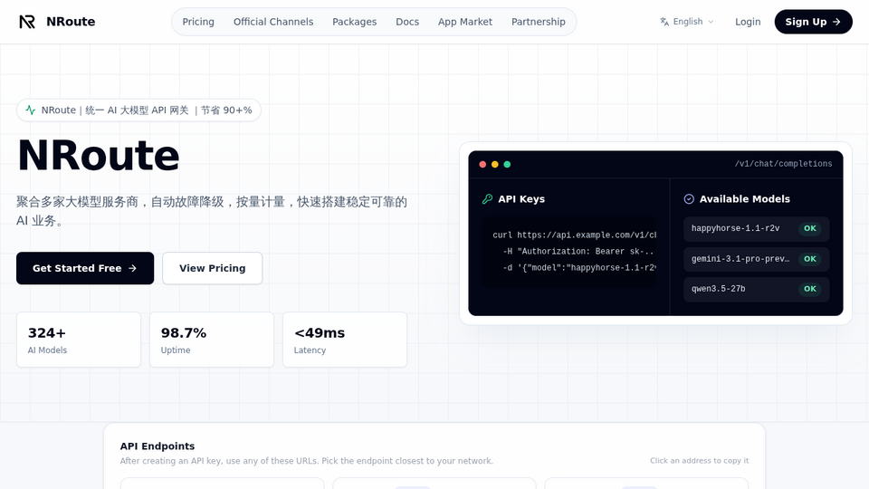Viewport: 869px width, 489px height.
Task: Open the Official Channels nav item
Action: pyautogui.click(x=273, y=22)
